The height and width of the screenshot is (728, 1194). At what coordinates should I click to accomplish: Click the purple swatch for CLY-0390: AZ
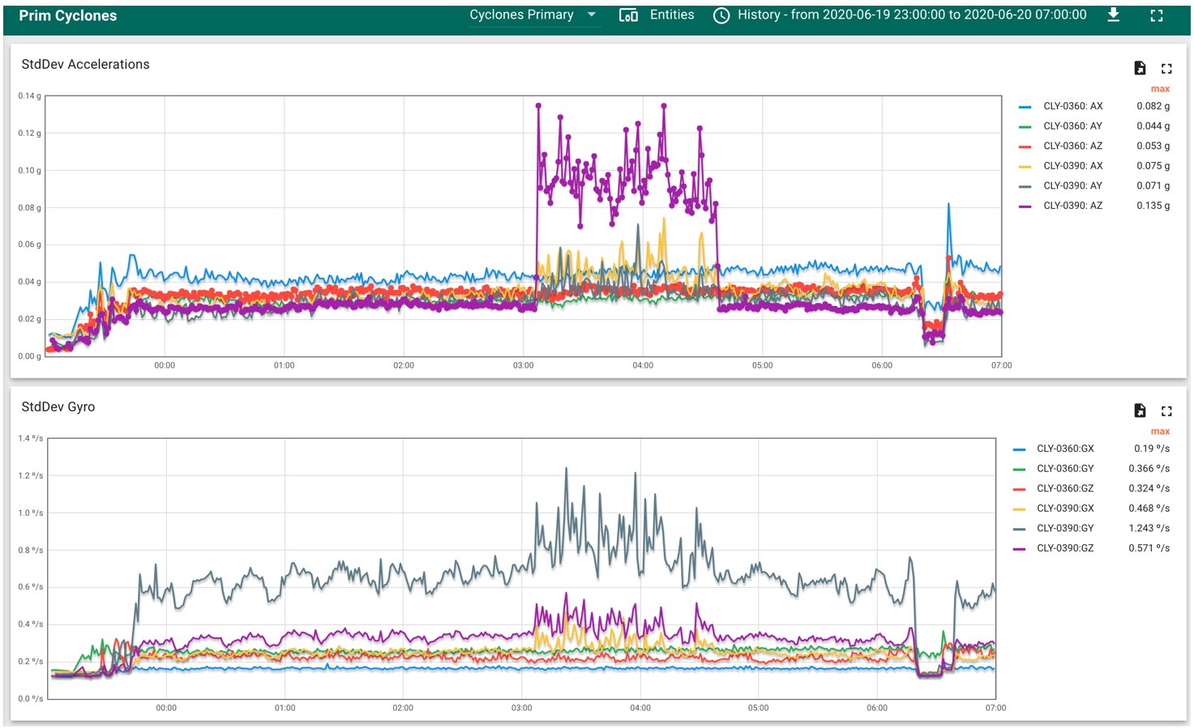point(1025,206)
